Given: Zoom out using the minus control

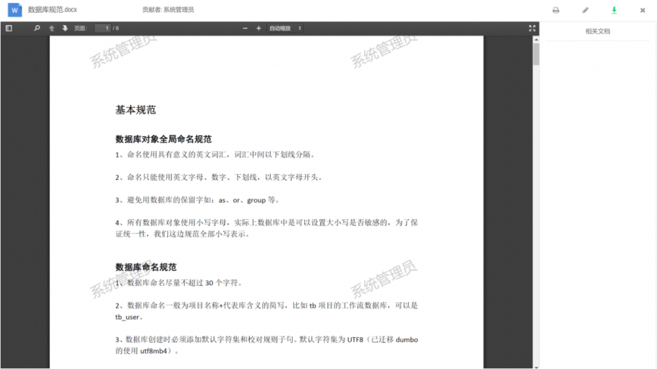Looking at the screenshot, I should [244, 28].
